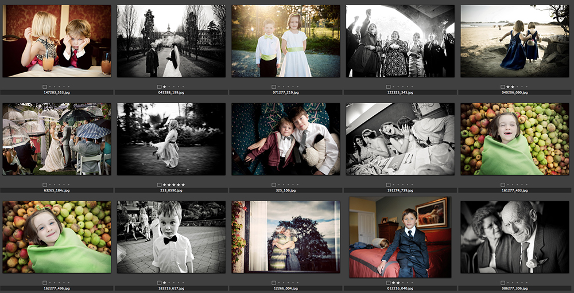Select the boy in bow tie thumbnail
This screenshot has height=293, width=574.
[171, 237]
